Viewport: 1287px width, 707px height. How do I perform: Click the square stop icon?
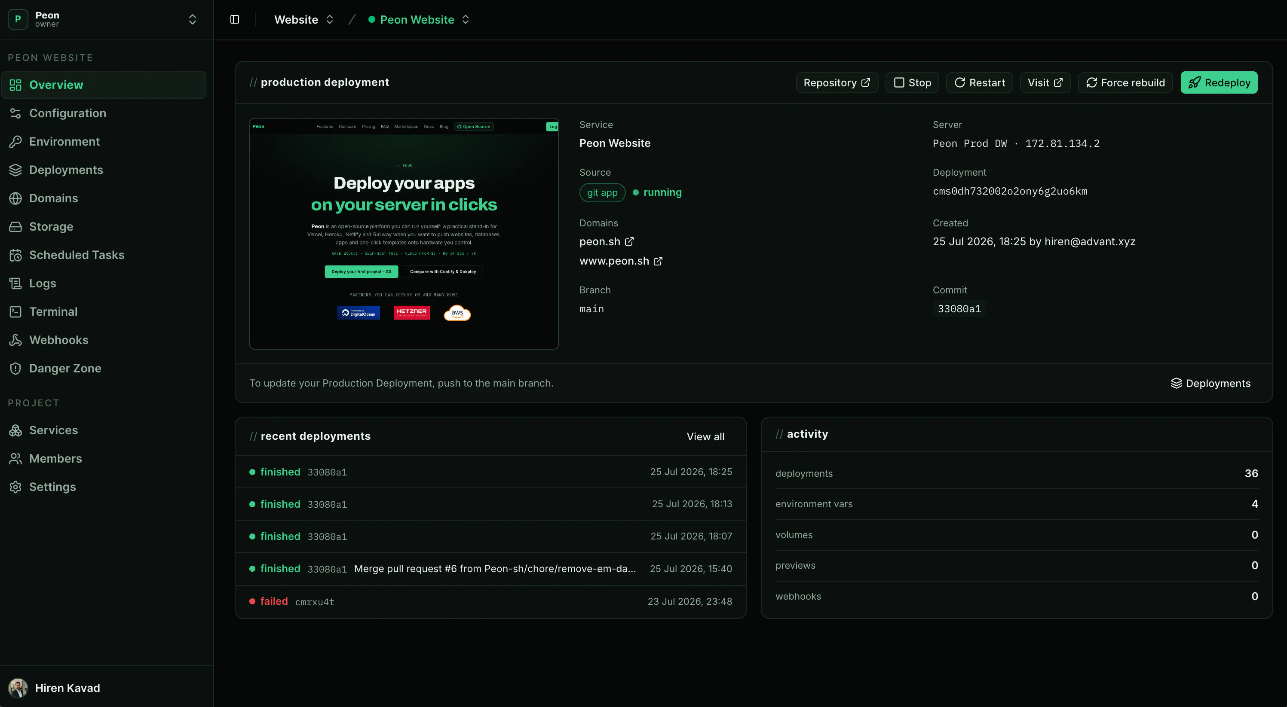pos(899,83)
